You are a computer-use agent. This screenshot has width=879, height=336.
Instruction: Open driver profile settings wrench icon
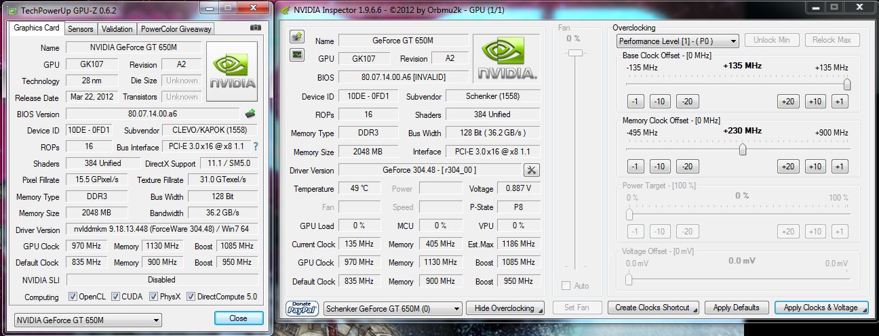(x=532, y=170)
